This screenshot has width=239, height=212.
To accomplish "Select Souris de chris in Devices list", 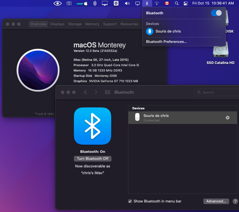I will point(183,118).
